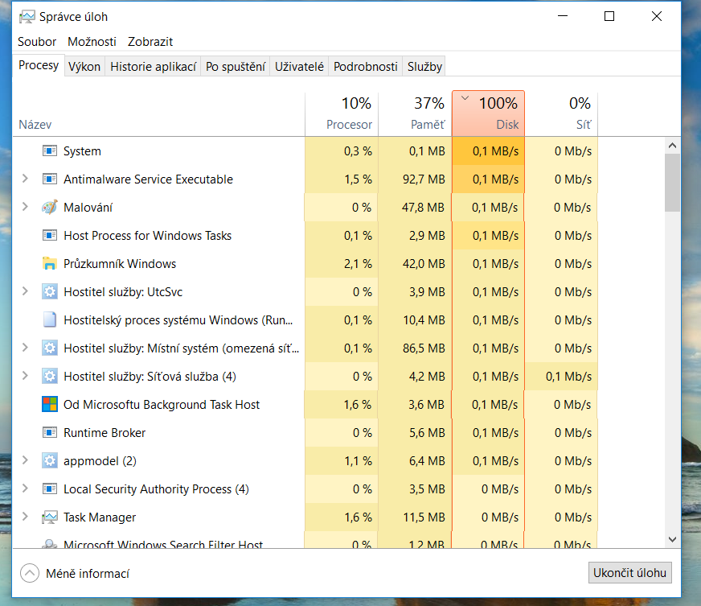Click the Malování paint palette icon
701x606 pixels.
50,207
